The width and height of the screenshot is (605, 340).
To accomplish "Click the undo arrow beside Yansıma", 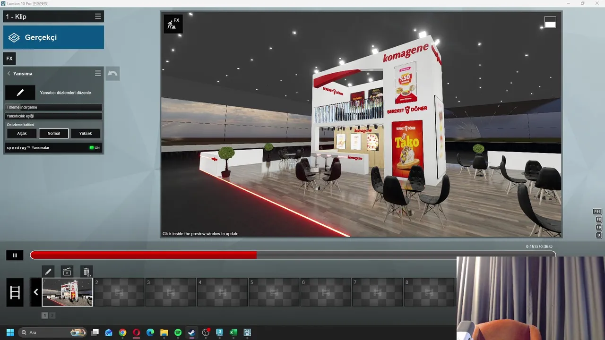I will 112,74.
